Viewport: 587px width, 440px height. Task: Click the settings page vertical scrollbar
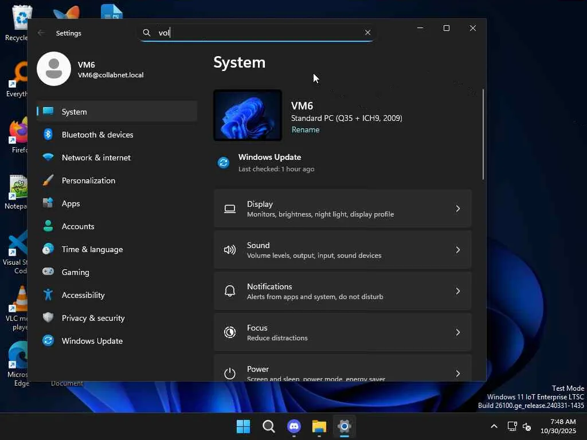coord(483,135)
